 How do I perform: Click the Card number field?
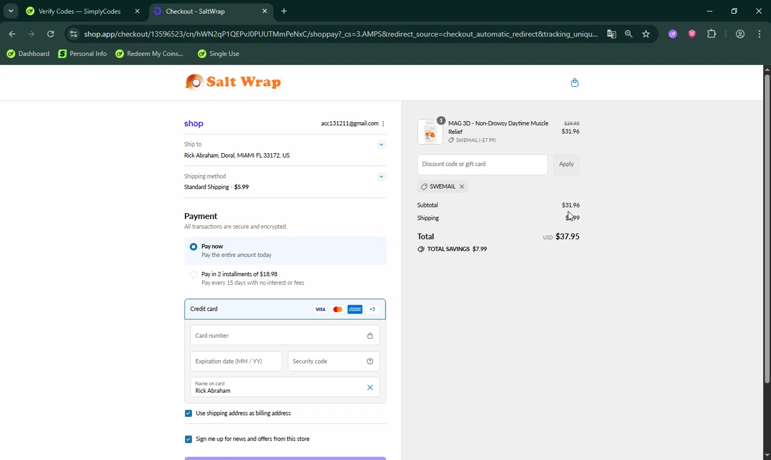coord(285,335)
